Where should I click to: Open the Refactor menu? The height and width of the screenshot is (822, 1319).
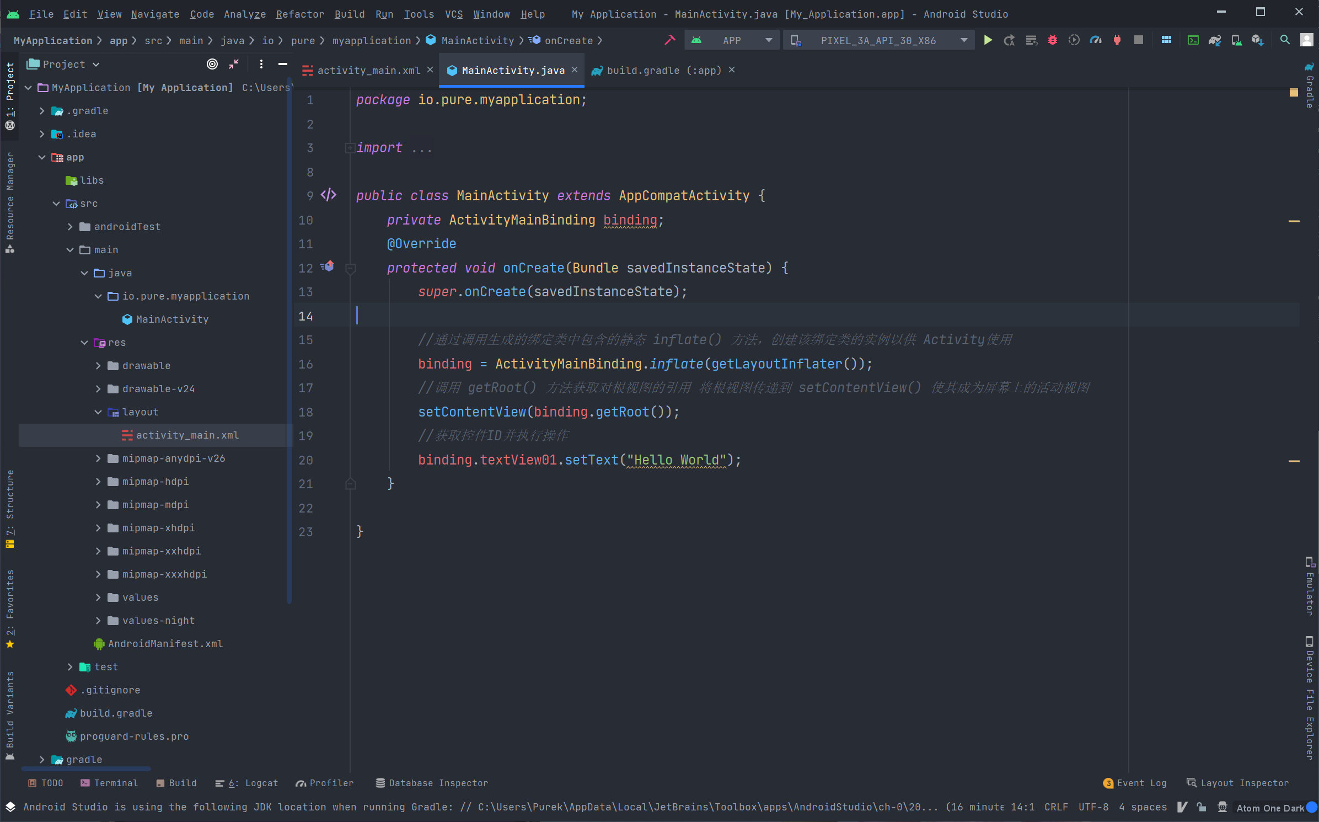pos(299,14)
